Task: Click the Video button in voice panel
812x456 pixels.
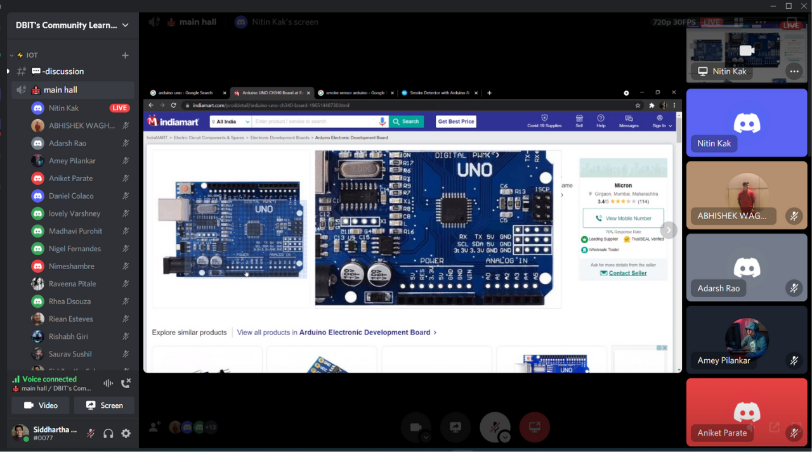Action: [x=41, y=405]
